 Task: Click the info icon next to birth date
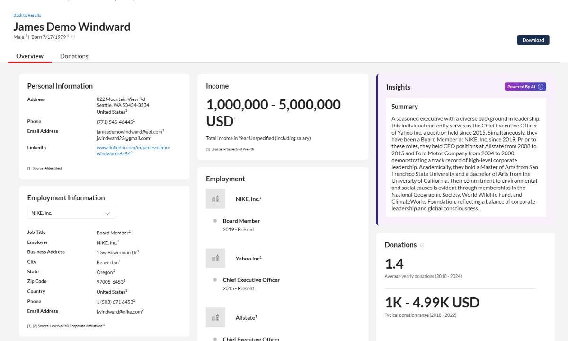pos(72,36)
